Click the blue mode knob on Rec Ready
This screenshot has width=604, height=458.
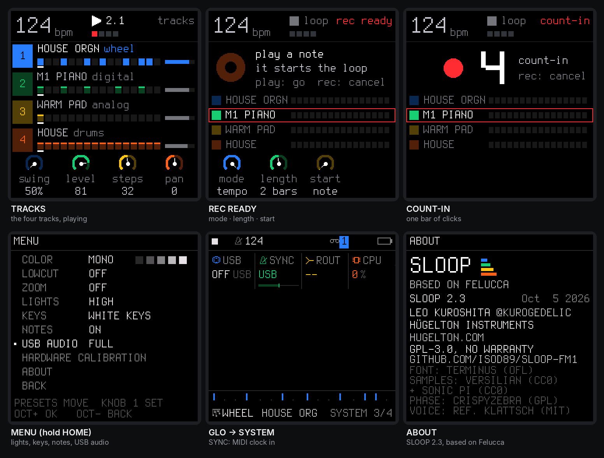tap(232, 163)
